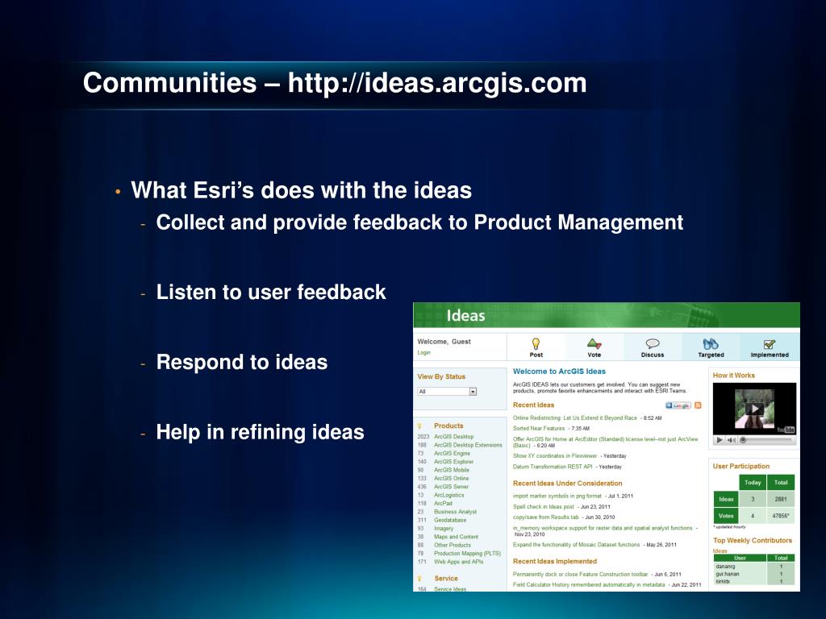Open 'Datum Transformation REST API' idea
826x619 pixels.
(x=553, y=467)
